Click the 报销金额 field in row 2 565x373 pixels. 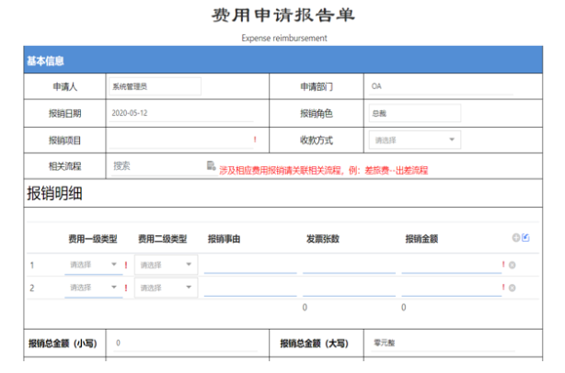(450, 288)
